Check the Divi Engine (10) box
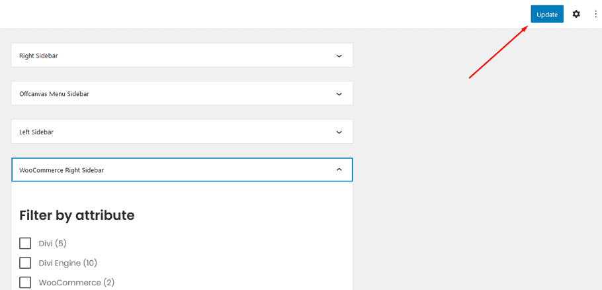The width and height of the screenshot is (602, 290). coord(25,263)
